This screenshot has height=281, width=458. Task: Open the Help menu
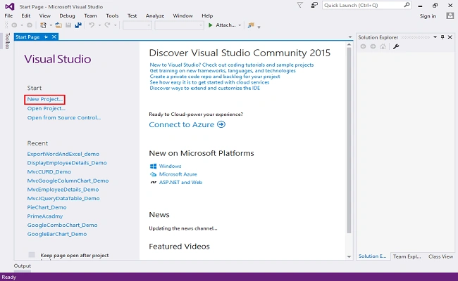207,15
